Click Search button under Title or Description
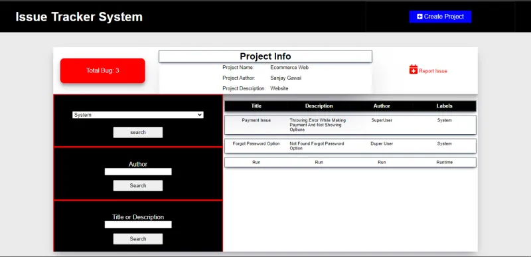 point(138,238)
